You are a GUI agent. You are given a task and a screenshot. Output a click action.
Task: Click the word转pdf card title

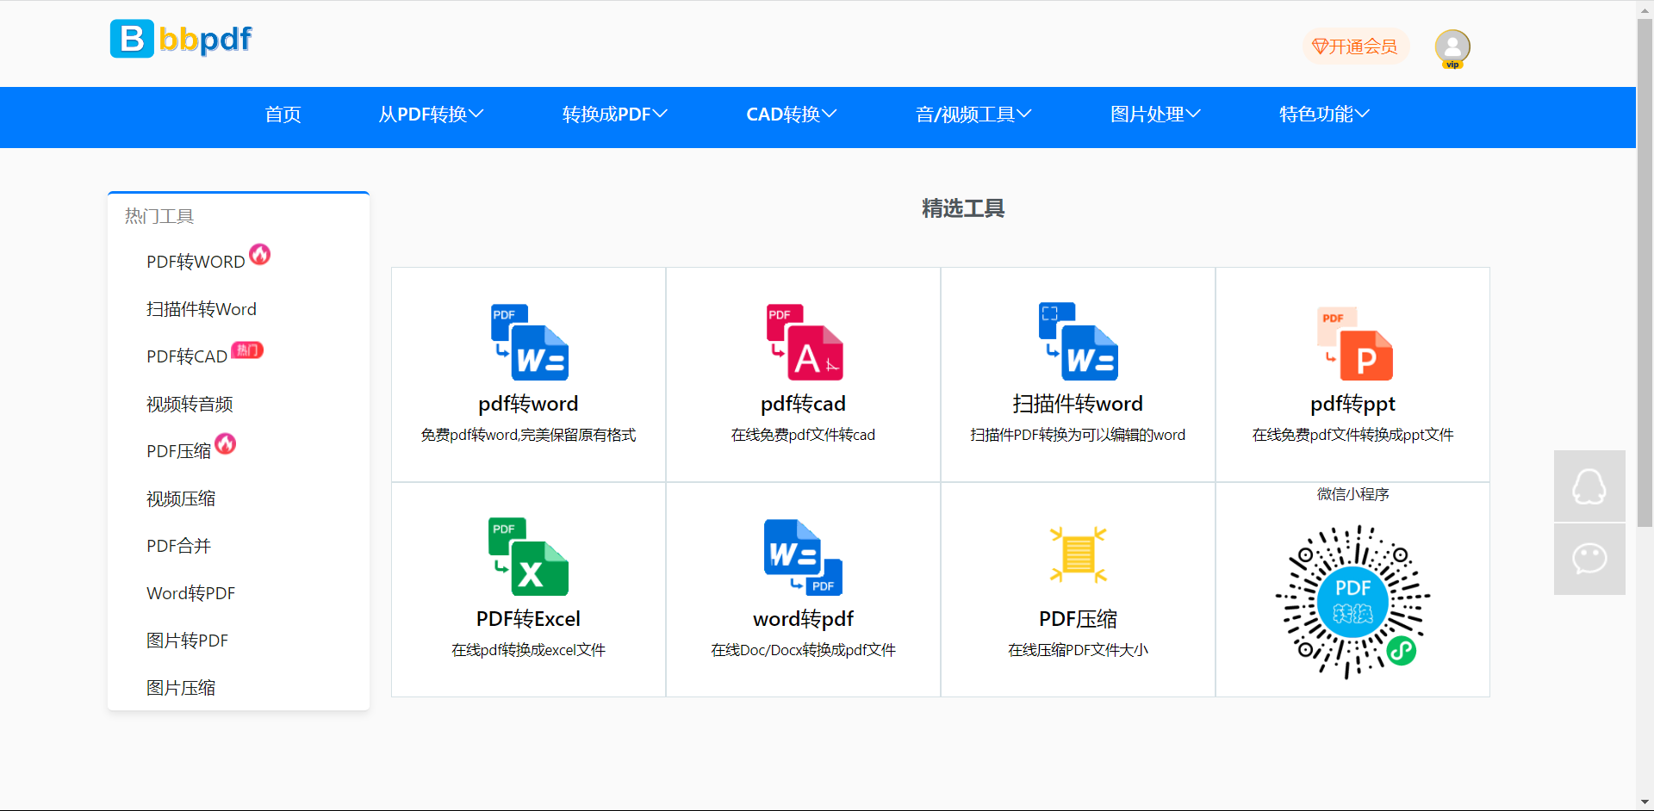(x=803, y=619)
